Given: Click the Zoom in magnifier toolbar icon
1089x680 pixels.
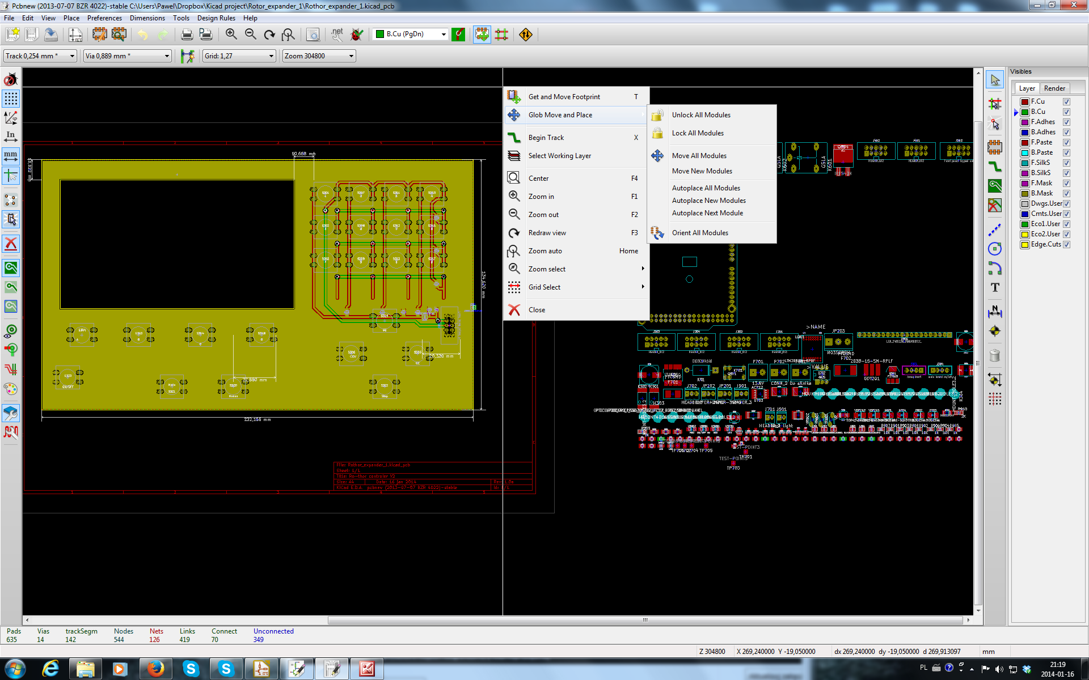Looking at the screenshot, I should [231, 35].
